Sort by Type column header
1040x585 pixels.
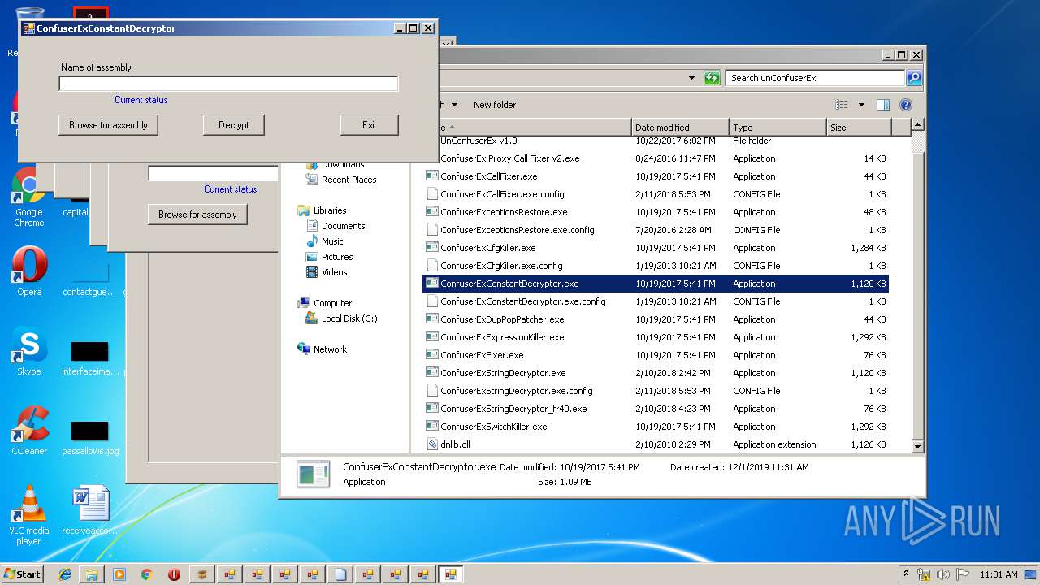pyautogui.click(x=778, y=128)
